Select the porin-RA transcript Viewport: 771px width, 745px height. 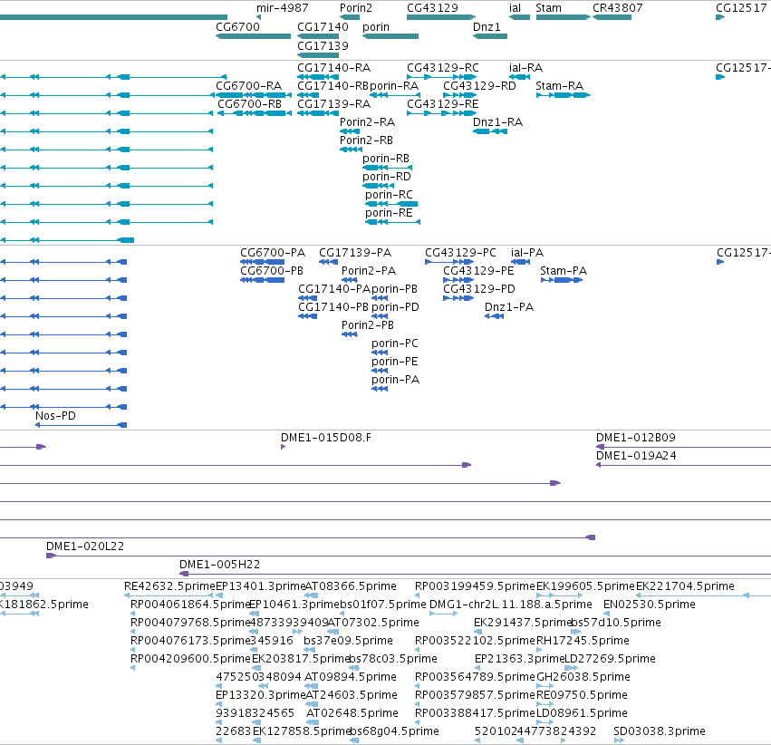click(x=394, y=95)
